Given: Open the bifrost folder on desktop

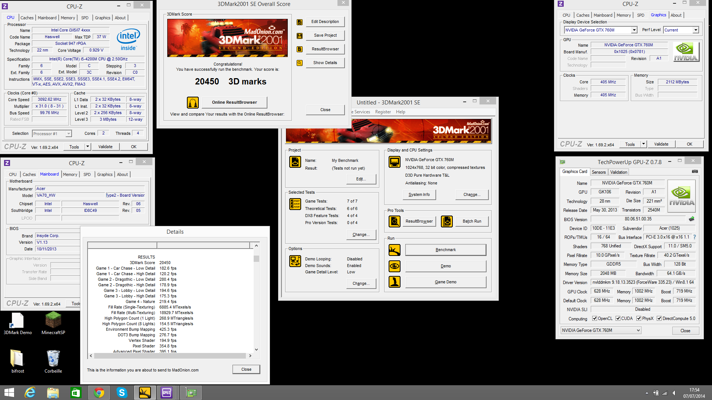Looking at the screenshot, I should [x=17, y=361].
